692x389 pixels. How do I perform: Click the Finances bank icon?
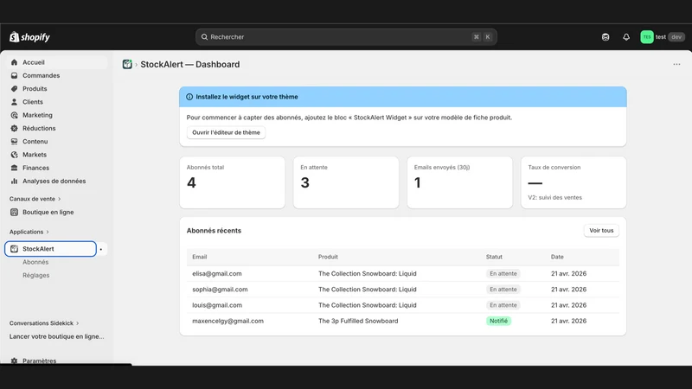[14, 168]
